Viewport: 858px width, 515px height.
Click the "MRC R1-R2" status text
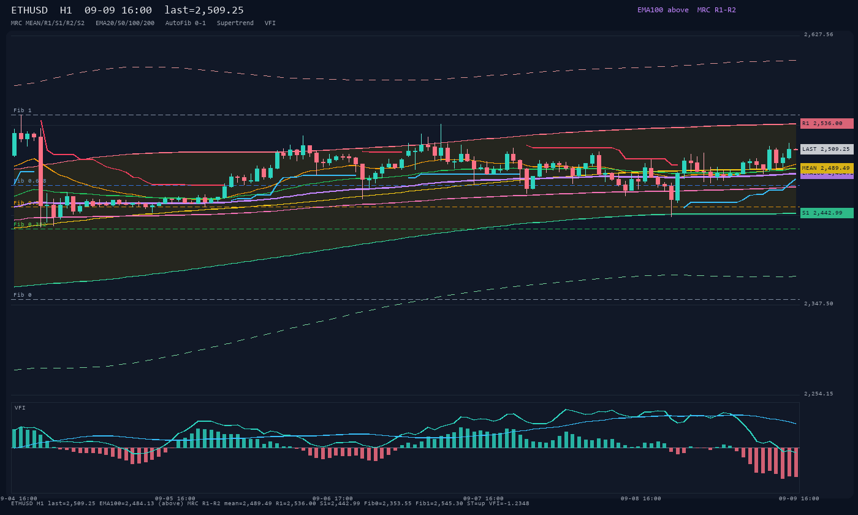pos(716,10)
